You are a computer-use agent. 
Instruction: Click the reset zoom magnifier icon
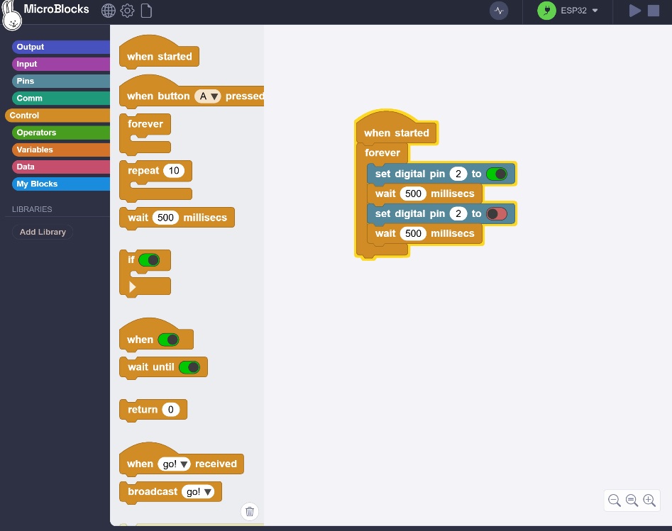[632, 501]
